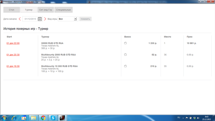Open tournament link 01 дек 18:30

(x=13, y=66)
